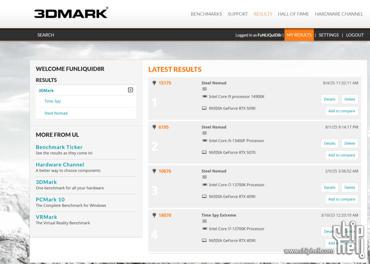
Task: Click CPU icon beside Core i9 14900K
Action: [205, 97]
